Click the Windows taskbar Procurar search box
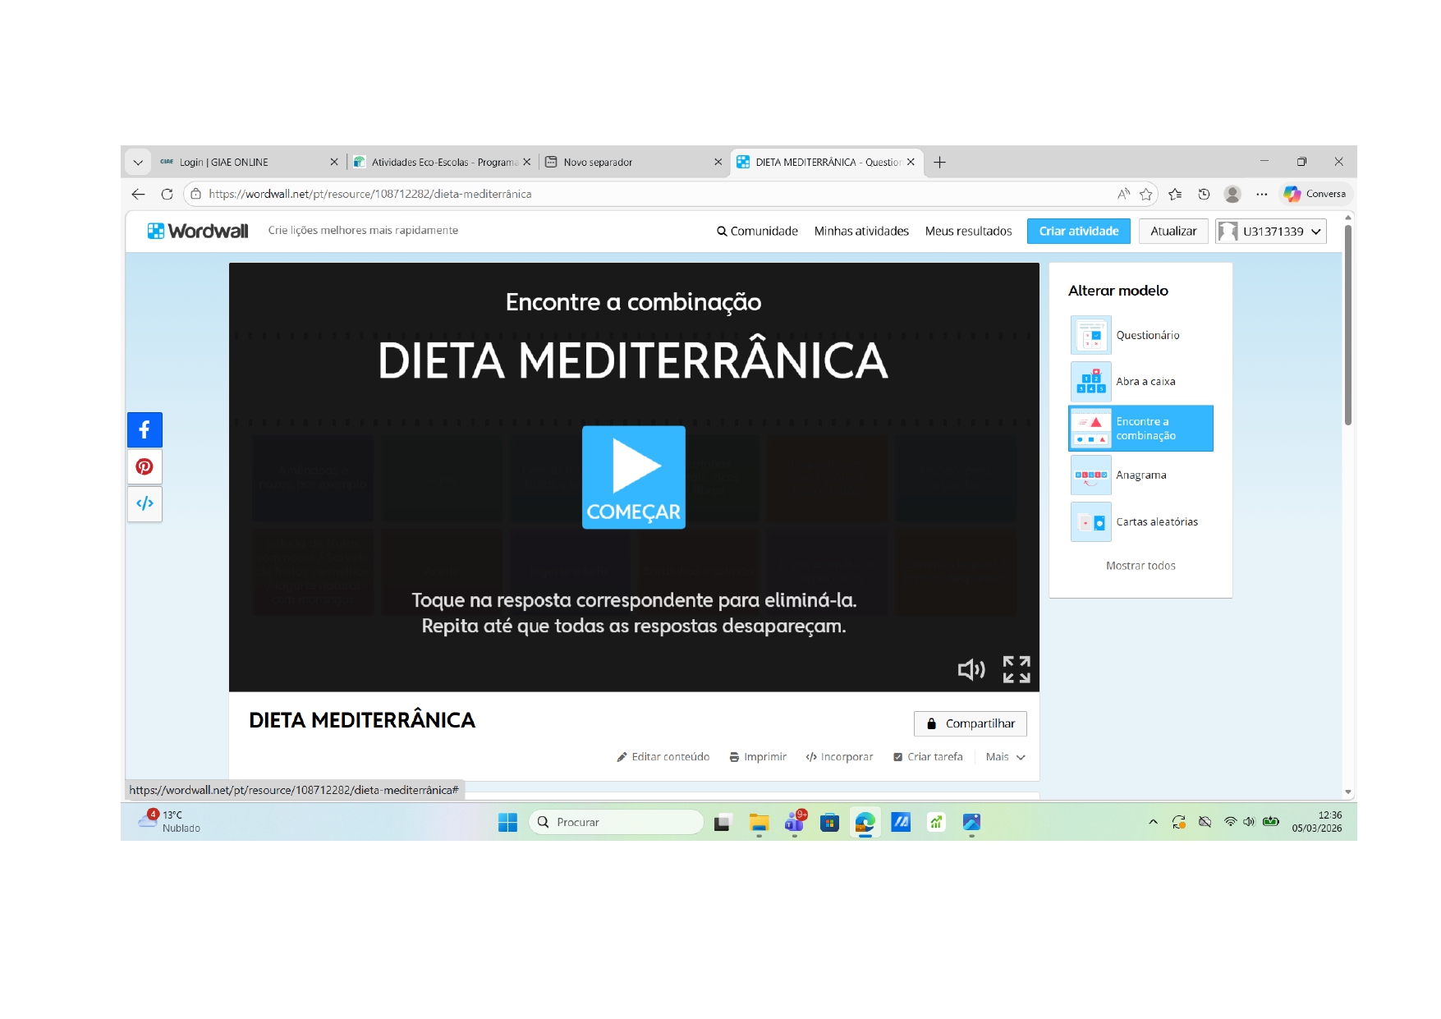The height and width of the screenshot is (1019, 1441). point(617,822)
